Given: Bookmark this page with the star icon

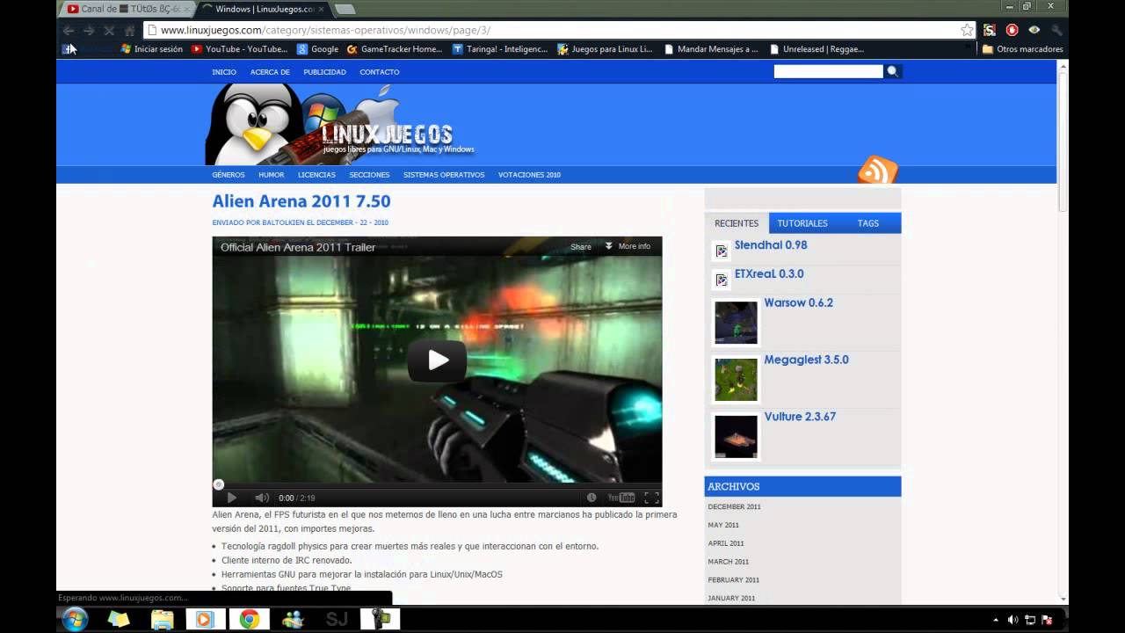Looking at the screenshot, I should [x=967, y=30].
